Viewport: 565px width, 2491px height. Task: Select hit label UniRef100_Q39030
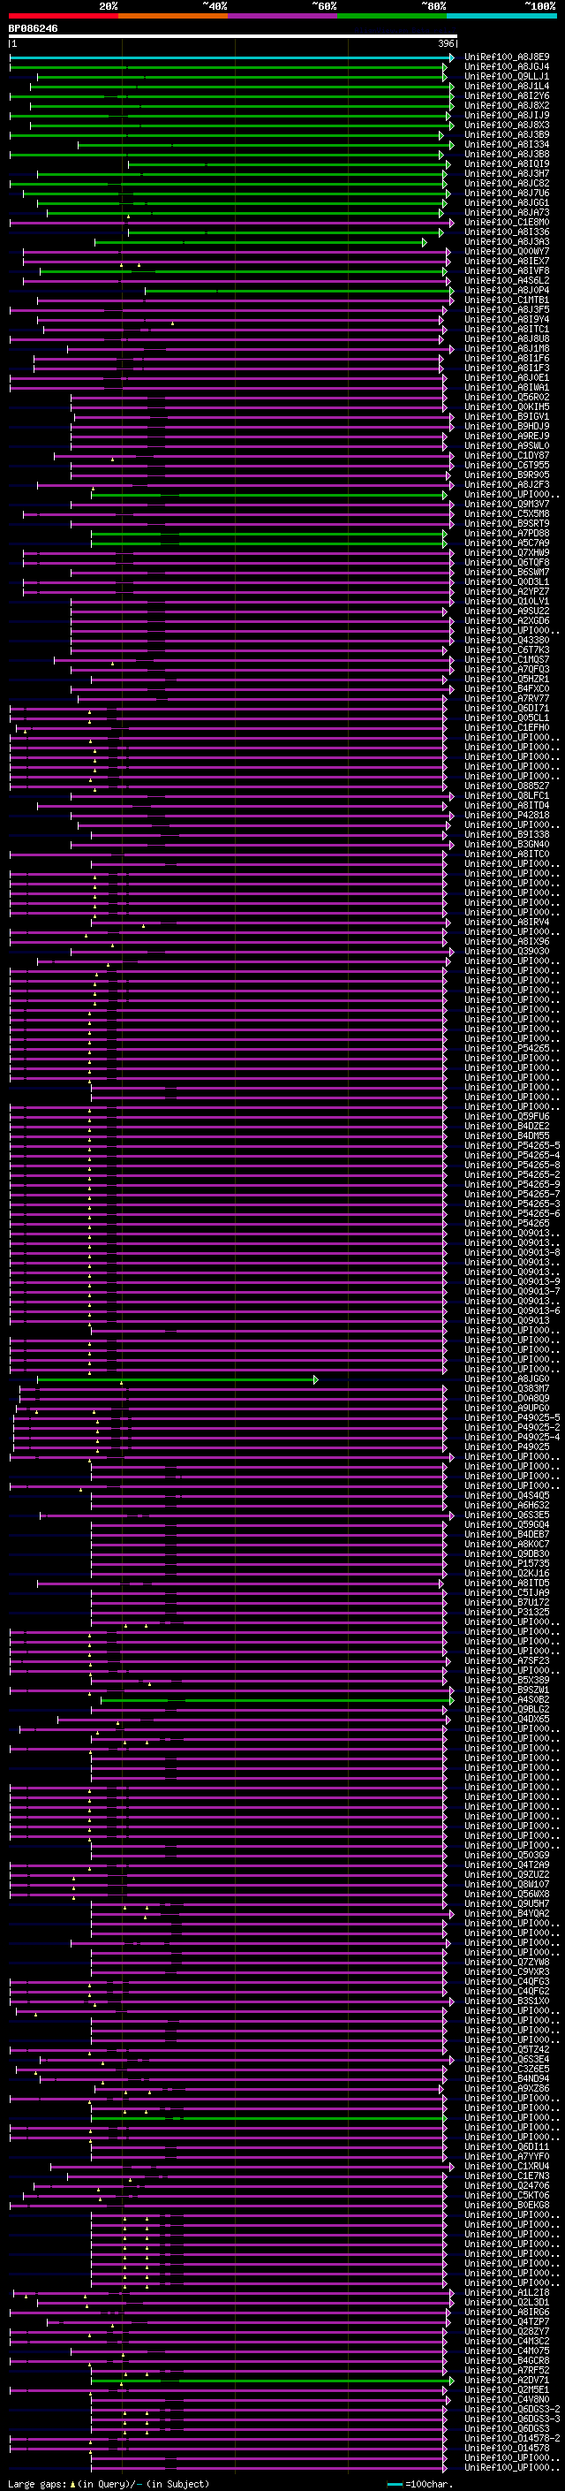pos(507,951)
